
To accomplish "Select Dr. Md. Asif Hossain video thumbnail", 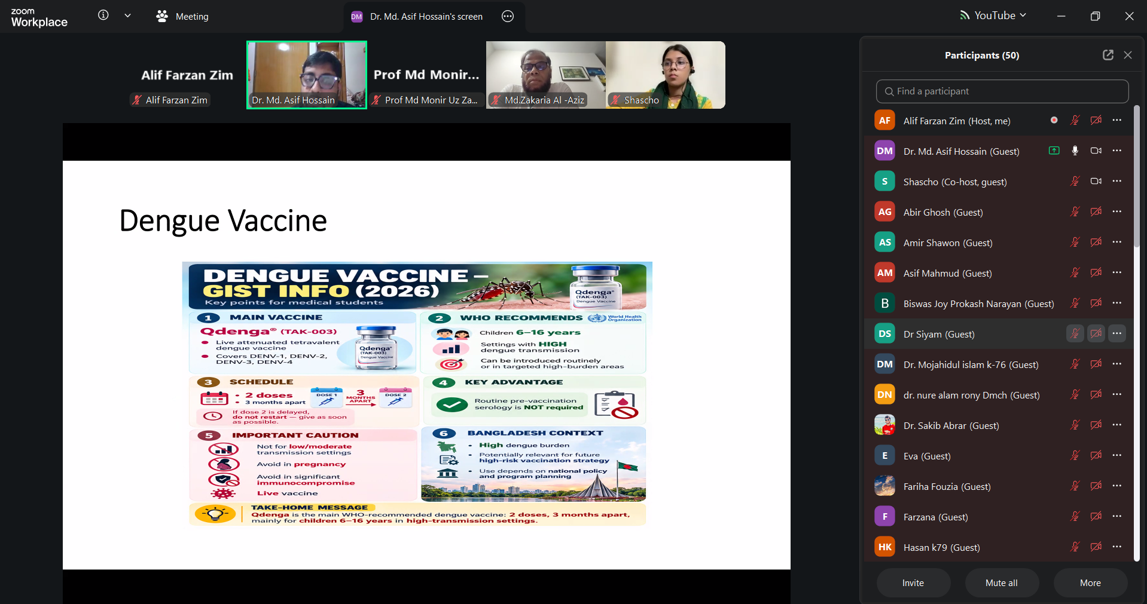I will point(307,75).
